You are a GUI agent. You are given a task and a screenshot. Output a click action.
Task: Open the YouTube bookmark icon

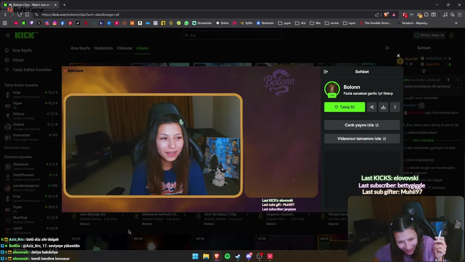coord(16,23)
